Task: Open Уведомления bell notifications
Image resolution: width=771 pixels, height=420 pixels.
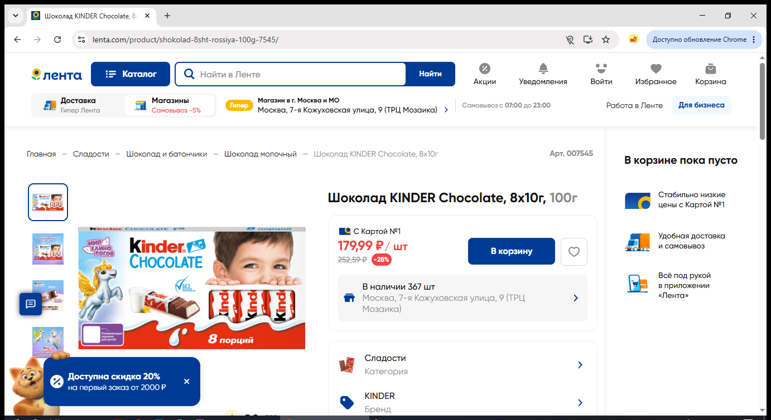Action: tap(543, 74)
